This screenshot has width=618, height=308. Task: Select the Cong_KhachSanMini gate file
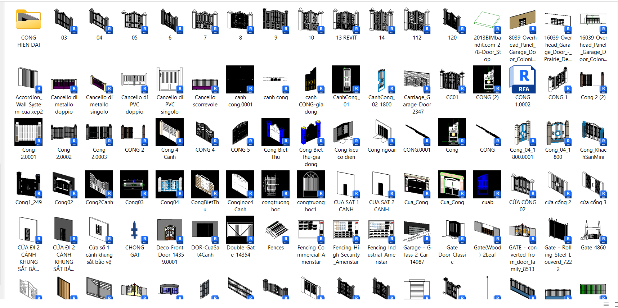(x=593, y=132)
